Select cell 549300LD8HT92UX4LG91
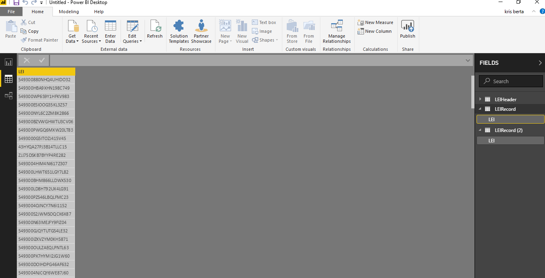 coord(46,189)
